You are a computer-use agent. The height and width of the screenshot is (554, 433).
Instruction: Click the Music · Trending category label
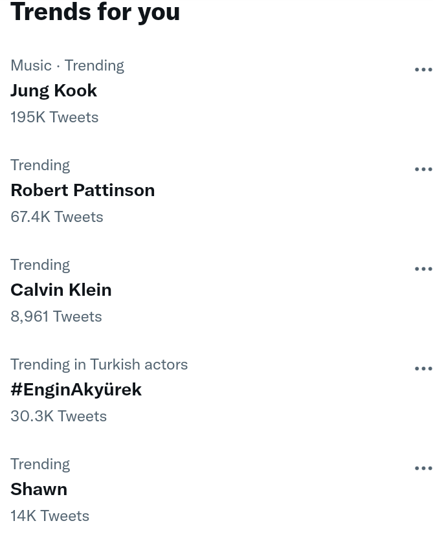pos(67,66)
